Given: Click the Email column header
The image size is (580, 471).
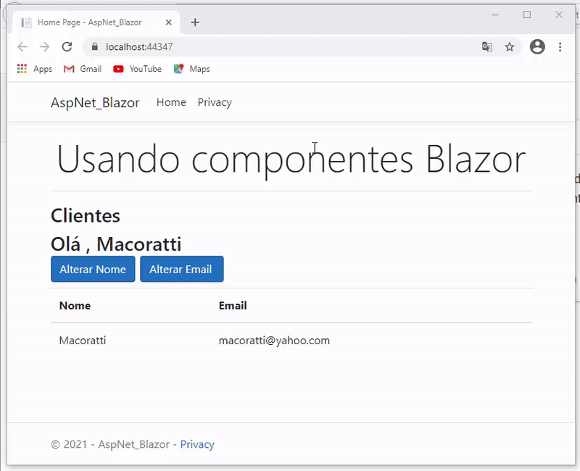Looking at the screenshot, I should (x=233, y=306).
